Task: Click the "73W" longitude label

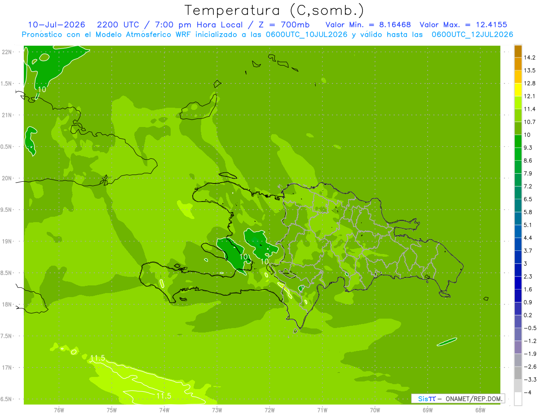Action: pos(217,410)
